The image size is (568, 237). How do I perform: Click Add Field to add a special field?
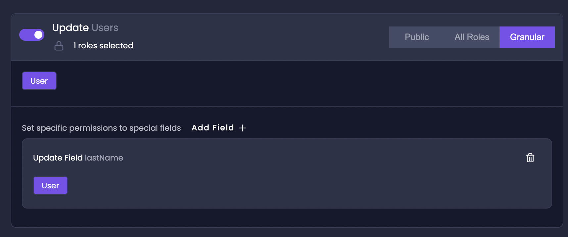click(x=213, y=127)
